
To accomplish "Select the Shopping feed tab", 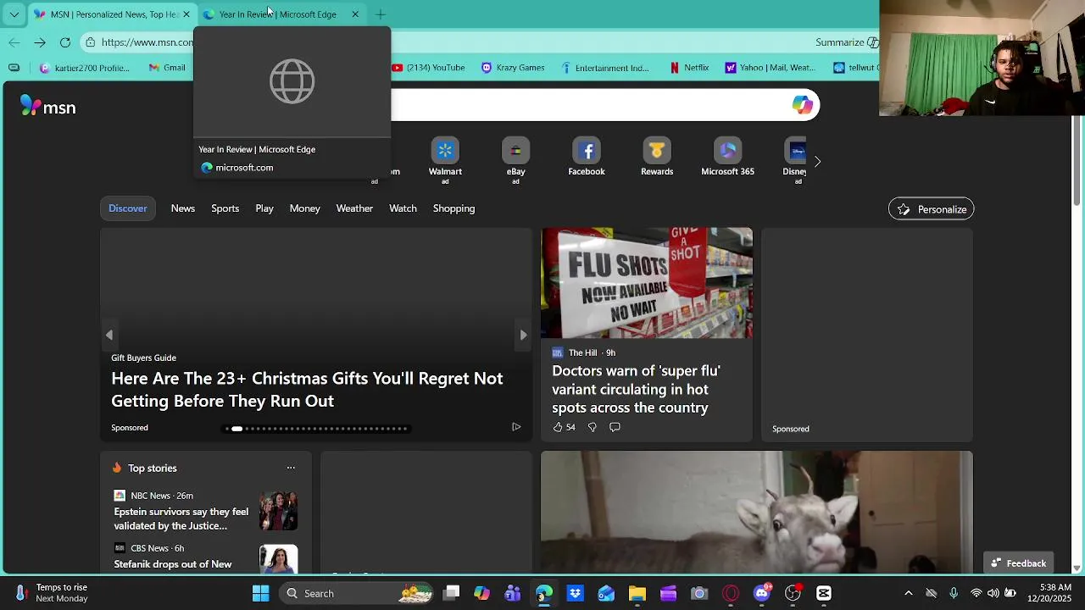I will (453, 208).
